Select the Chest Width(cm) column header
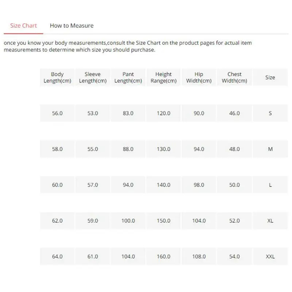The height and width of the screenshot is (292, 292). [x=234, y=77]
